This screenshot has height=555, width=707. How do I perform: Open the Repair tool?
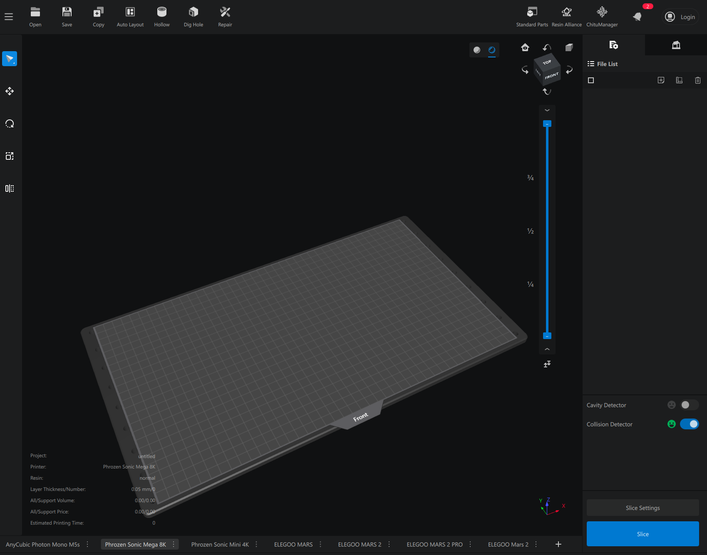tap(225, 12)
